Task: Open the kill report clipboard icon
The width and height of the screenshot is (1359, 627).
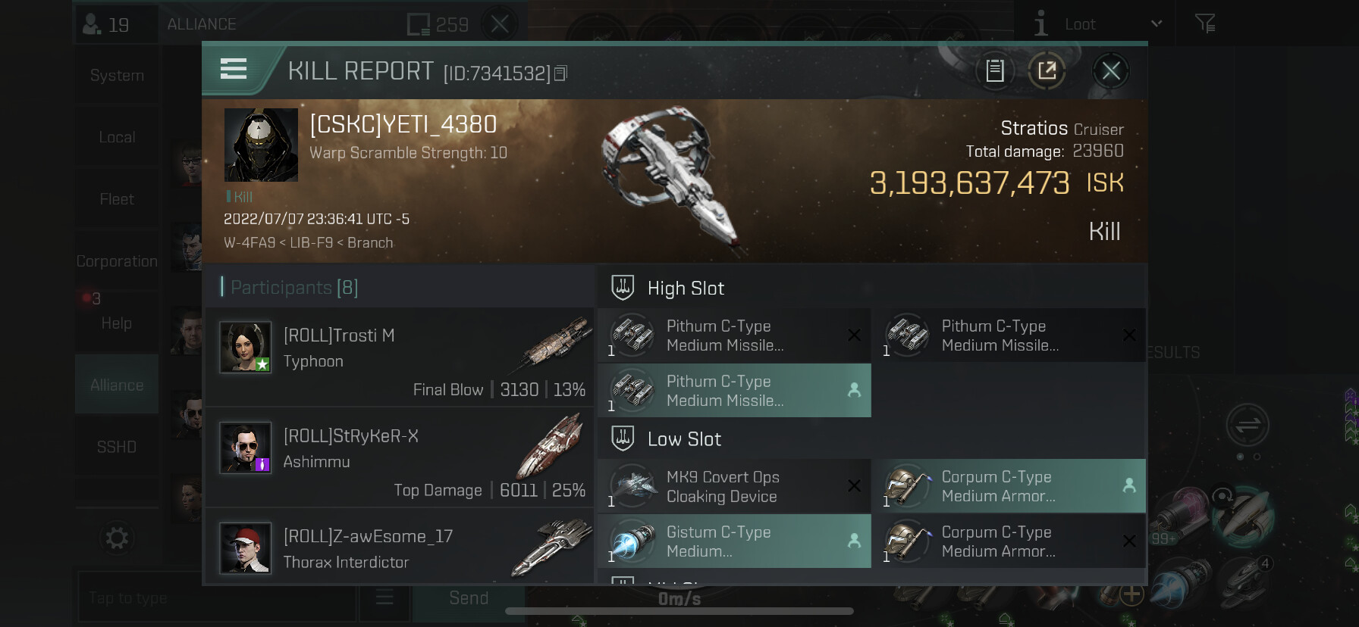Action: pos(995,71)
